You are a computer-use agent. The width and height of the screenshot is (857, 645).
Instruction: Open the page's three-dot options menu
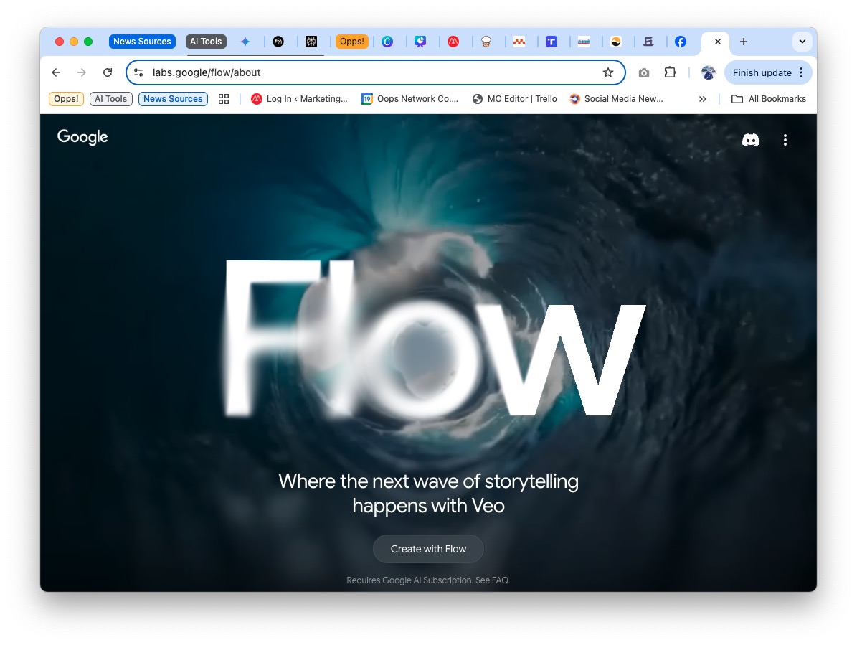pyautogui.click(x=785, y=140)
